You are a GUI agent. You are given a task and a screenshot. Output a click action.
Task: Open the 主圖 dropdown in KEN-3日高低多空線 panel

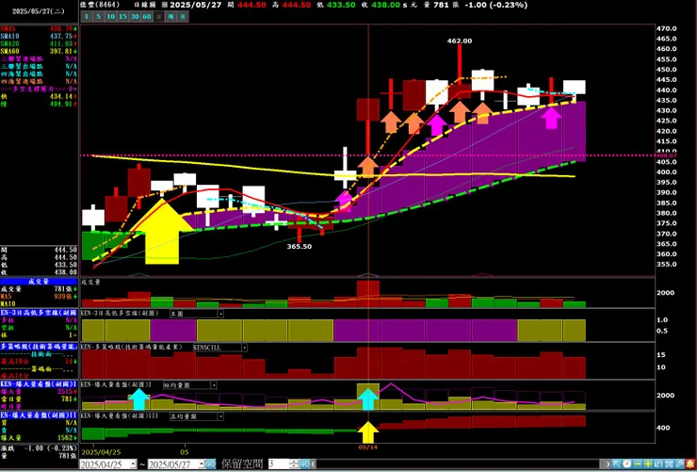click(220, 314)
